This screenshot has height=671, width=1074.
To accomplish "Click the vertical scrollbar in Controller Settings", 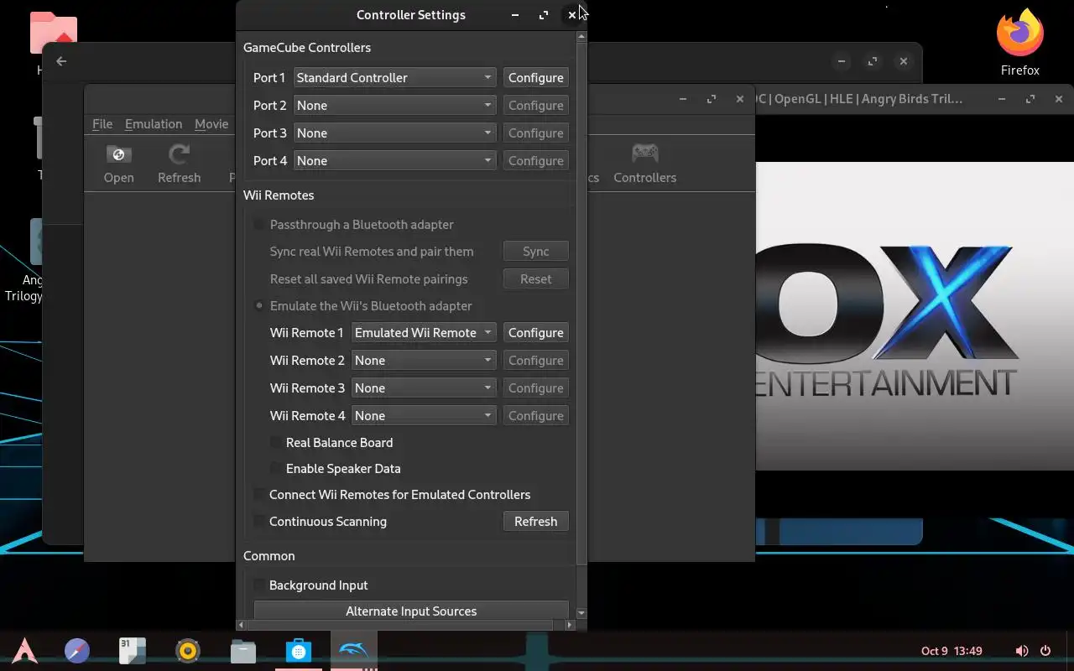I will point(581,302).
